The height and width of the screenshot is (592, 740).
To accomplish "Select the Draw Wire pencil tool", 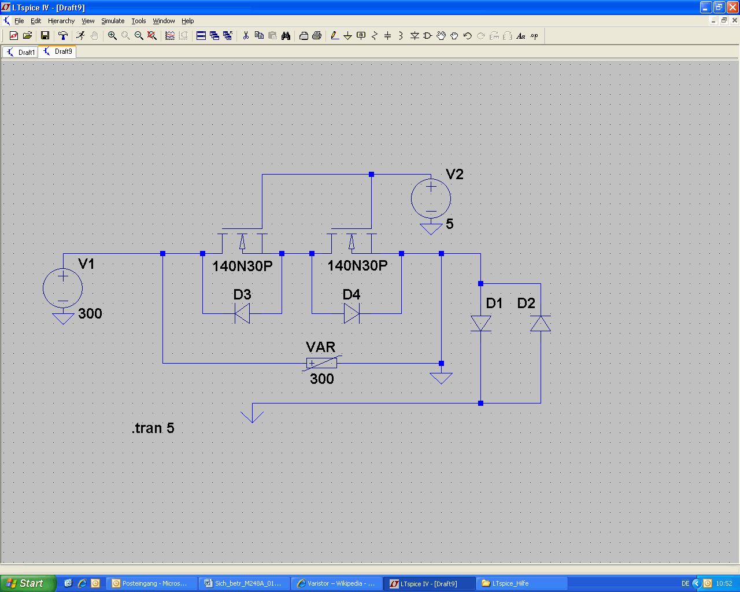I will [334, 36].
